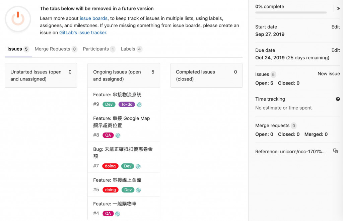The width and height of the screenshot is (343, 221).
Task: Click assignee avatar on issue #7
Action: [x=138, y=166]
